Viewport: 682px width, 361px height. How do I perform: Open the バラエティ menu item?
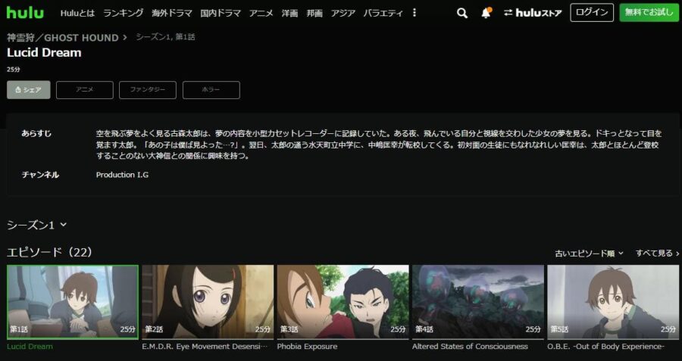(x=383, y=13)
